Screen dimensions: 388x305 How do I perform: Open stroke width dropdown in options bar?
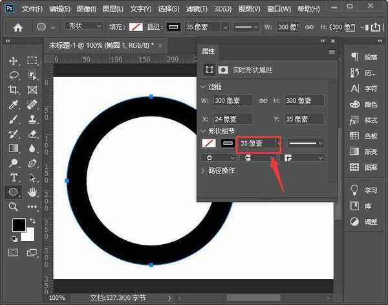pyautogui.click(x=225, y=27)
